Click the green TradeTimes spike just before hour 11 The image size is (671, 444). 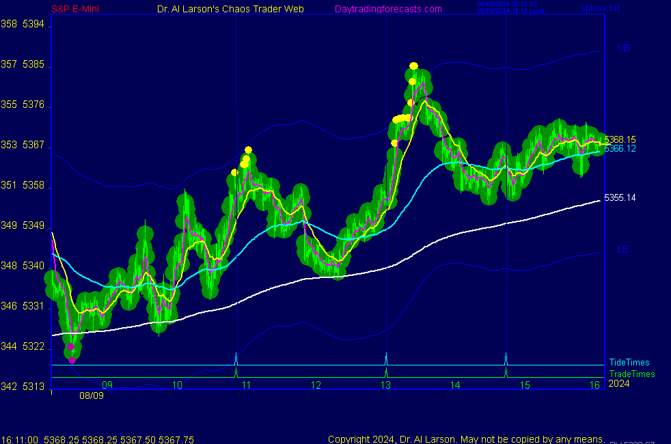point(236,373)
